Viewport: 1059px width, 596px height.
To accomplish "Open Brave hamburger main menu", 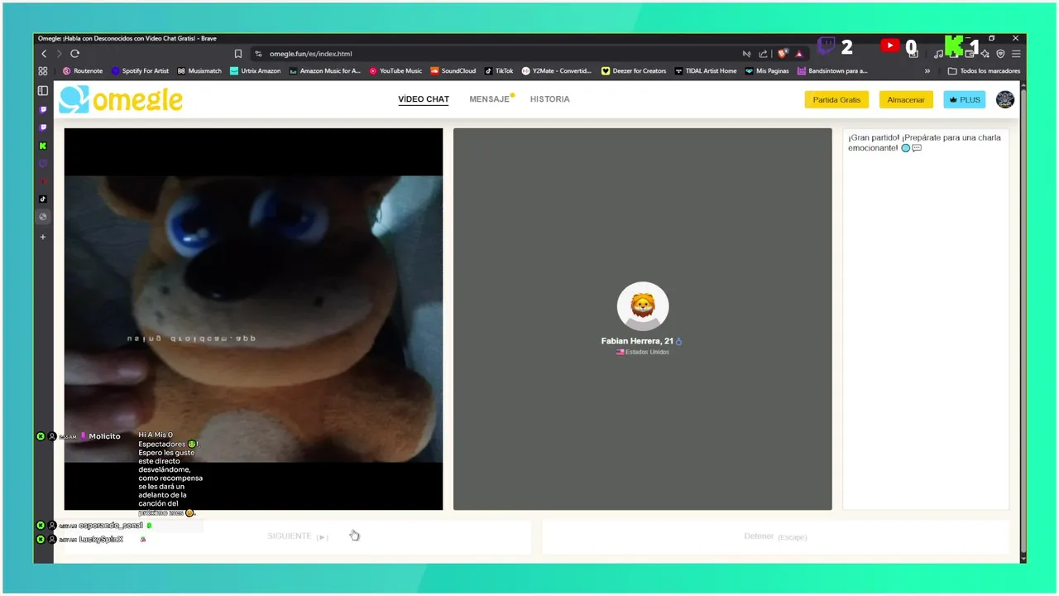I will pos(1016,54).
